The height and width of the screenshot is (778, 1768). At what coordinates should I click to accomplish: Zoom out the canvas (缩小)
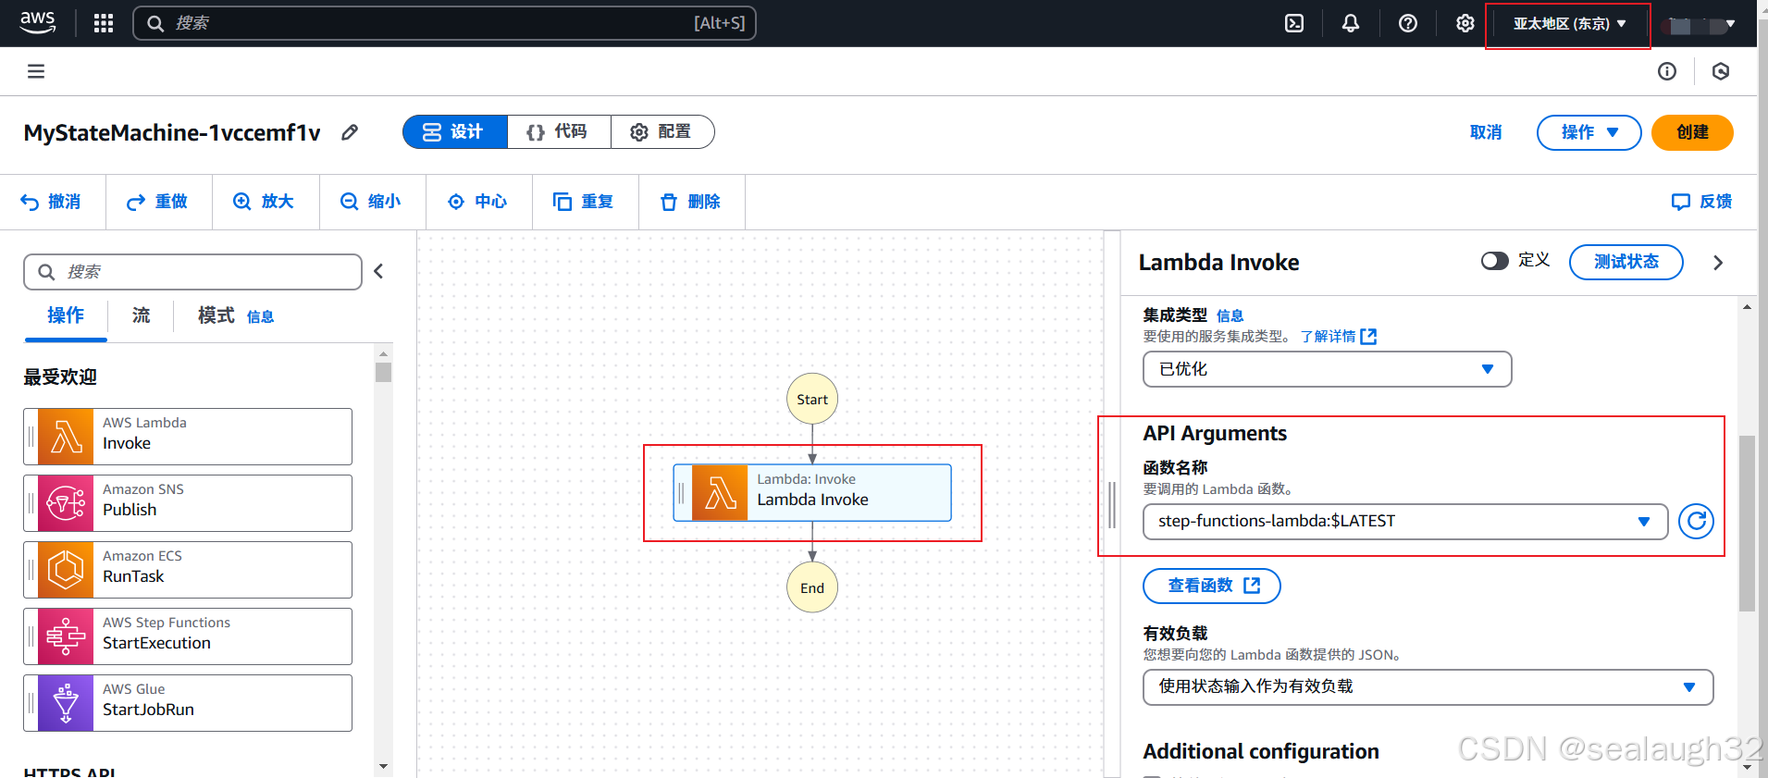(x=371, y=202)
